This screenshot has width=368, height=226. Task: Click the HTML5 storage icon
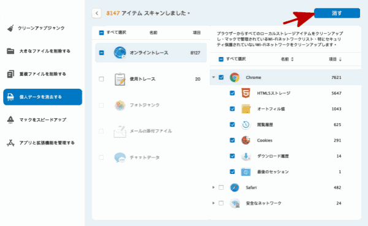246,93
